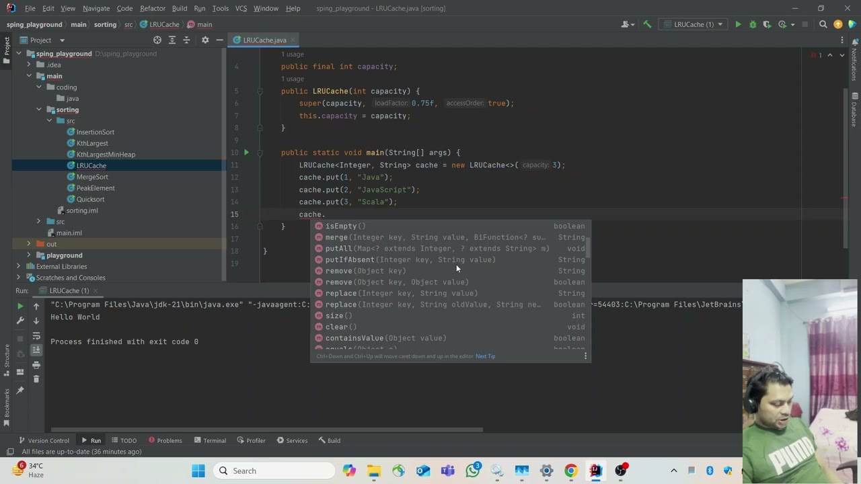This screenshot has width=861, height=484.
Task: Switch to the Terminal tool tab
Action: [x=209, y=441]
